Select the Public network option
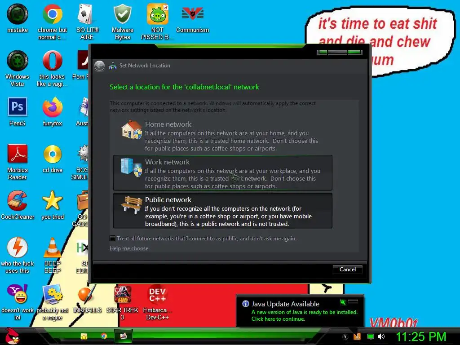This screenshot has height=345, width=460. coord(223,210)
